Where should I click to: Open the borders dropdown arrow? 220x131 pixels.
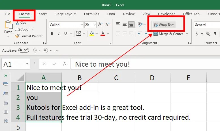tap(84, 34)
